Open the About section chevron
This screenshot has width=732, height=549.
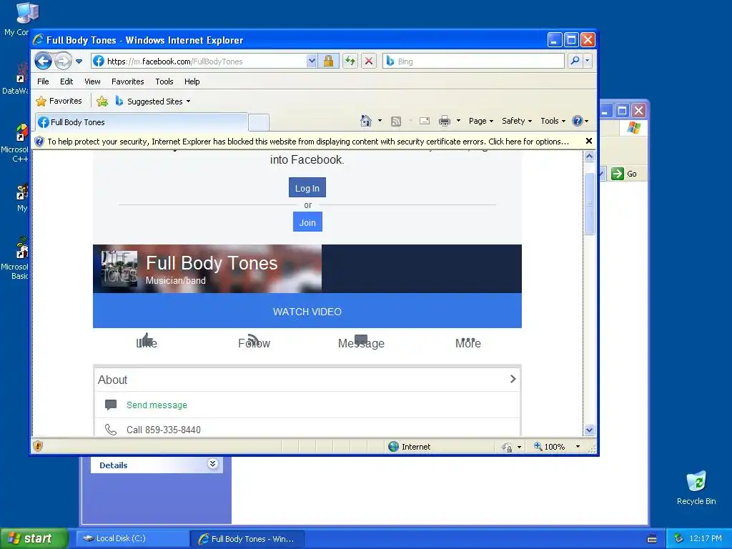[x=513, y=379]
